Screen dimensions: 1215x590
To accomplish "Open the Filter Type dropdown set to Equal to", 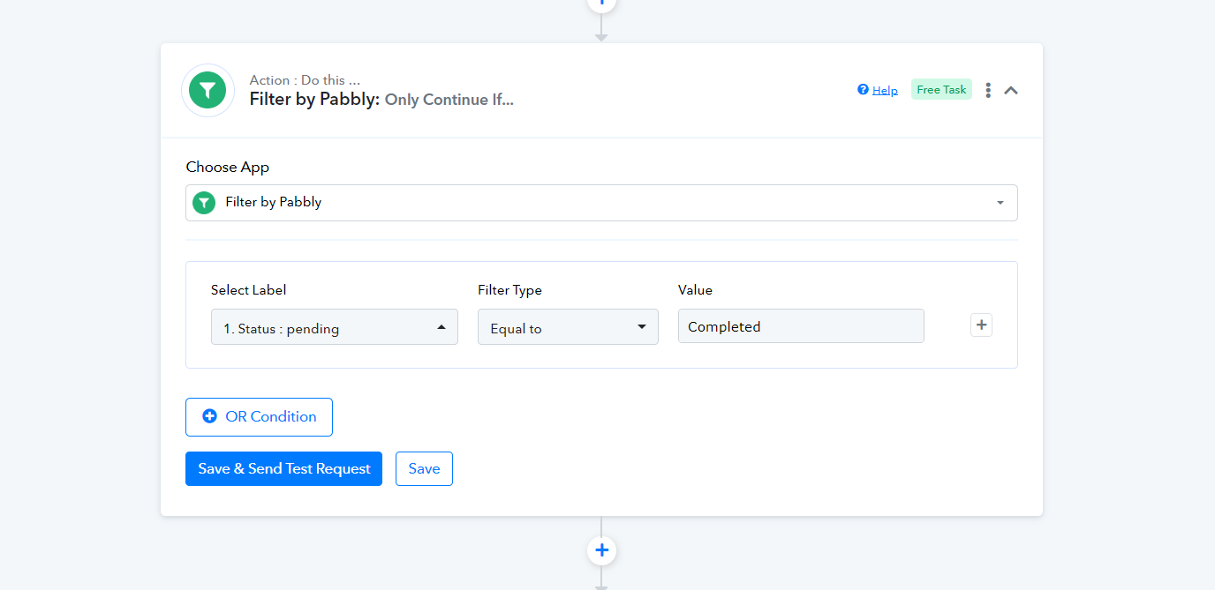I will click(x=568, y=327).
